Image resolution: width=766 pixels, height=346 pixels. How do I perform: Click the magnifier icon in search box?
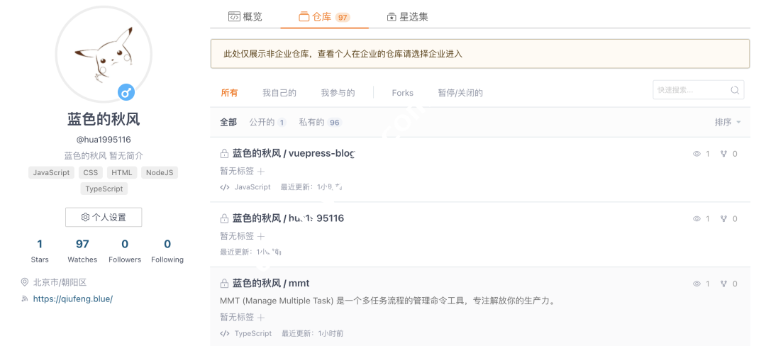pyautogui.click(x=735, y=90)
